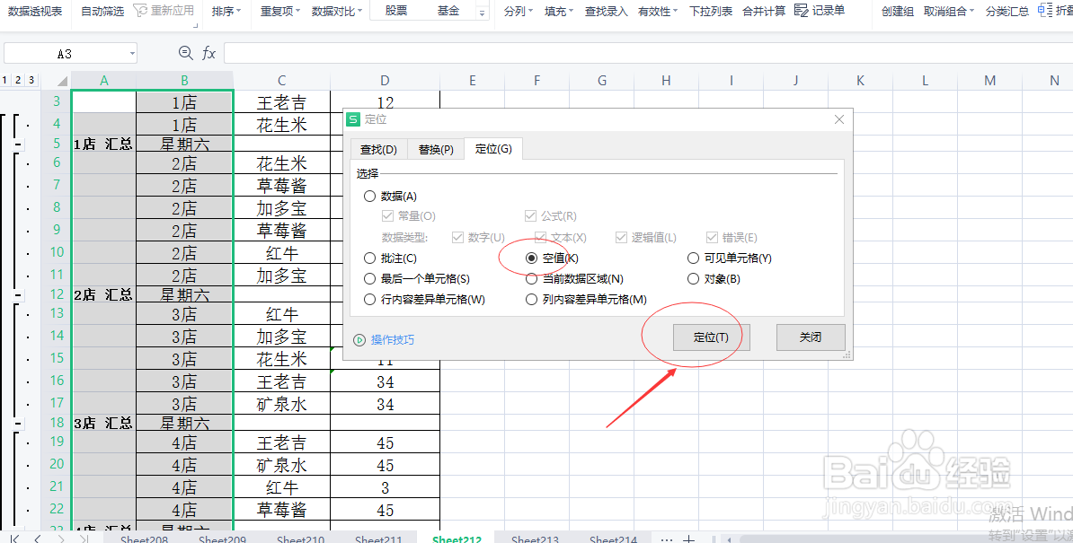1073x543 pixels.
Task: Collapse the 2店 汇总 group minus button
Action: coord(18,296)
